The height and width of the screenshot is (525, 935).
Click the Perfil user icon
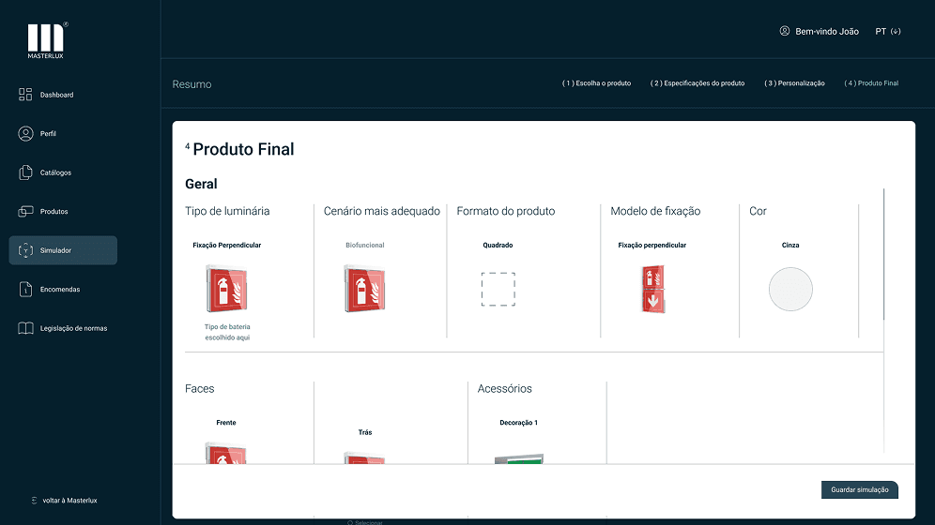[25, 133]
